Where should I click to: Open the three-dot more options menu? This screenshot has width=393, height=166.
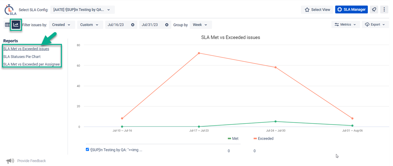coord(384,9)
